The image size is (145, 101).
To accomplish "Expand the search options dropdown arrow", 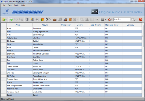I will tap(136, 20).
